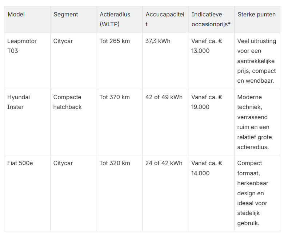284x235 pixels.
Task: Click the Tot 265 km range cell
Action: click(x=119, y=61)
